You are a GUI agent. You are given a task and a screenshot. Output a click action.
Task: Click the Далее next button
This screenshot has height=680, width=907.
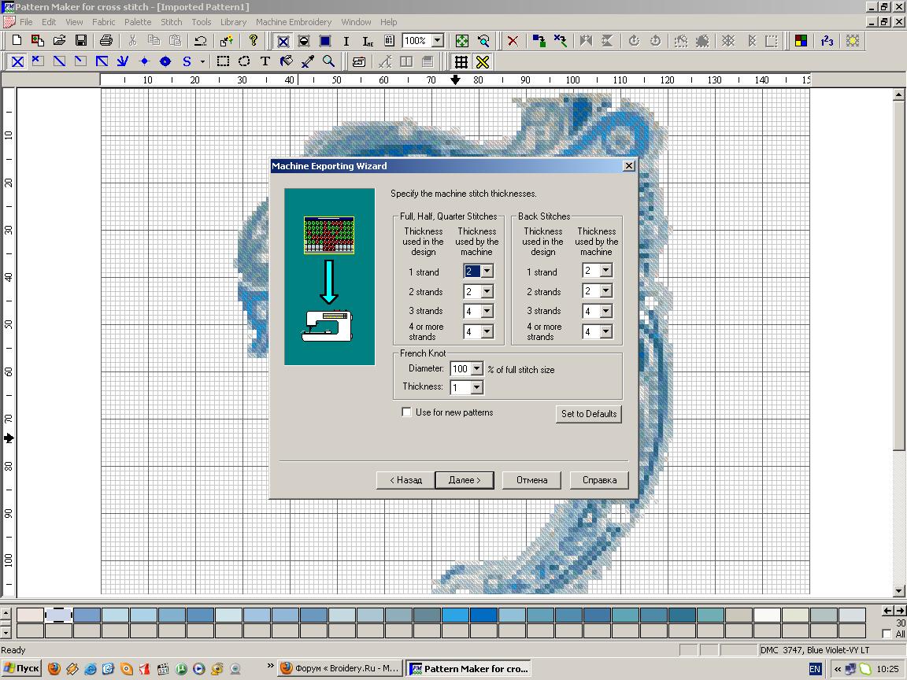point(465,480)
